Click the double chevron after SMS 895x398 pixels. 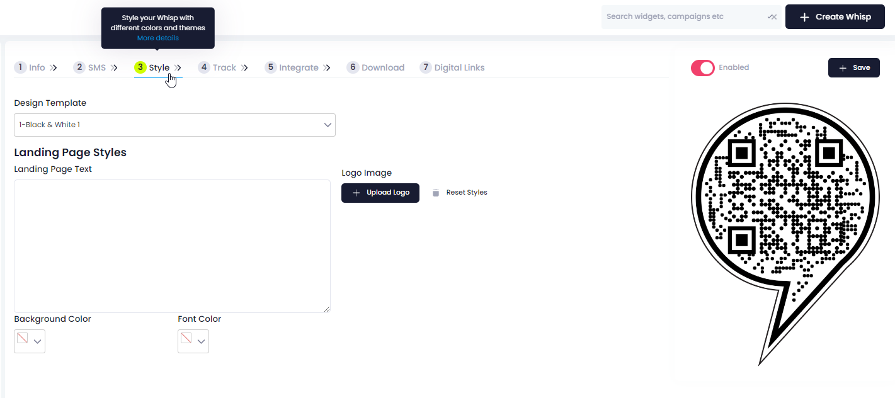(114, 68)
